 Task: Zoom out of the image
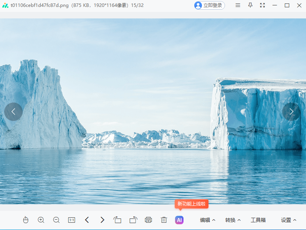coord(56,220)
